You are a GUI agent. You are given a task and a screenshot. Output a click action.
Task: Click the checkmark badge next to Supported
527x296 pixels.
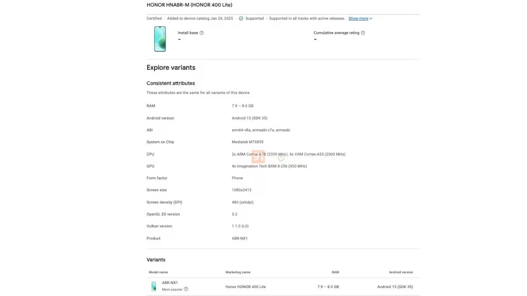[x=241, y=18]
